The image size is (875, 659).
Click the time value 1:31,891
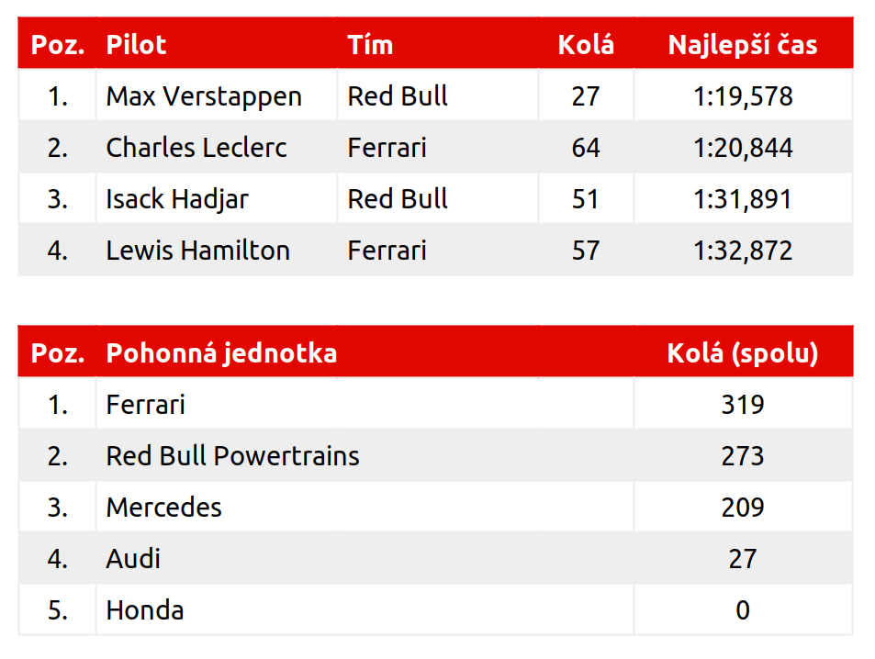tap(742, 199)
